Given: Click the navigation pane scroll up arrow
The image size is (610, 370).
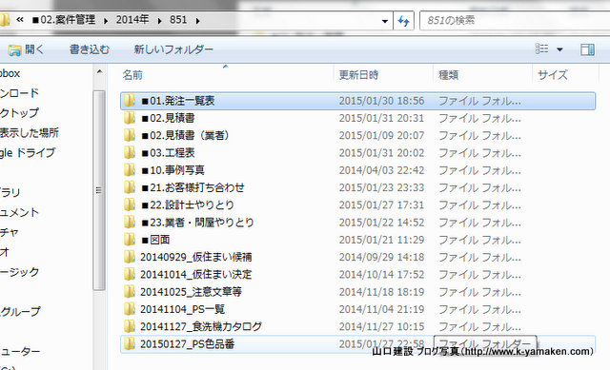Looking at the screenshot, I should click(x=99, y=72).
